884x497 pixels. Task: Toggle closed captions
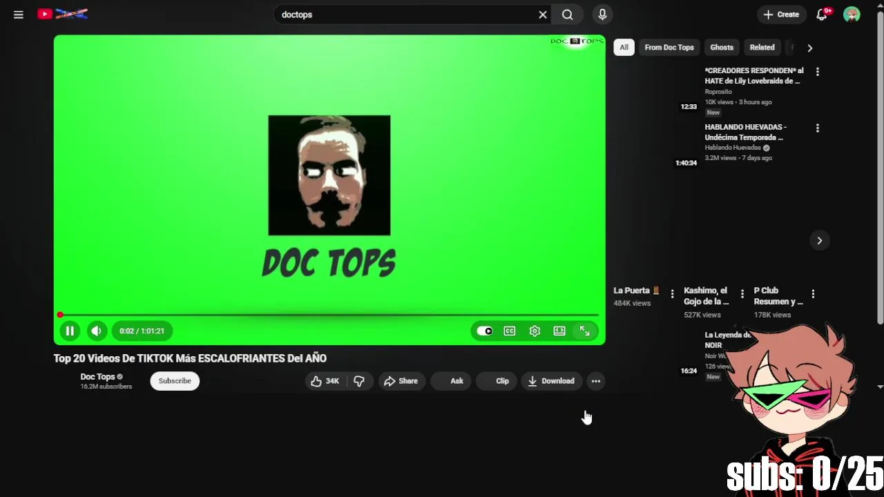[x=510, y=331]
